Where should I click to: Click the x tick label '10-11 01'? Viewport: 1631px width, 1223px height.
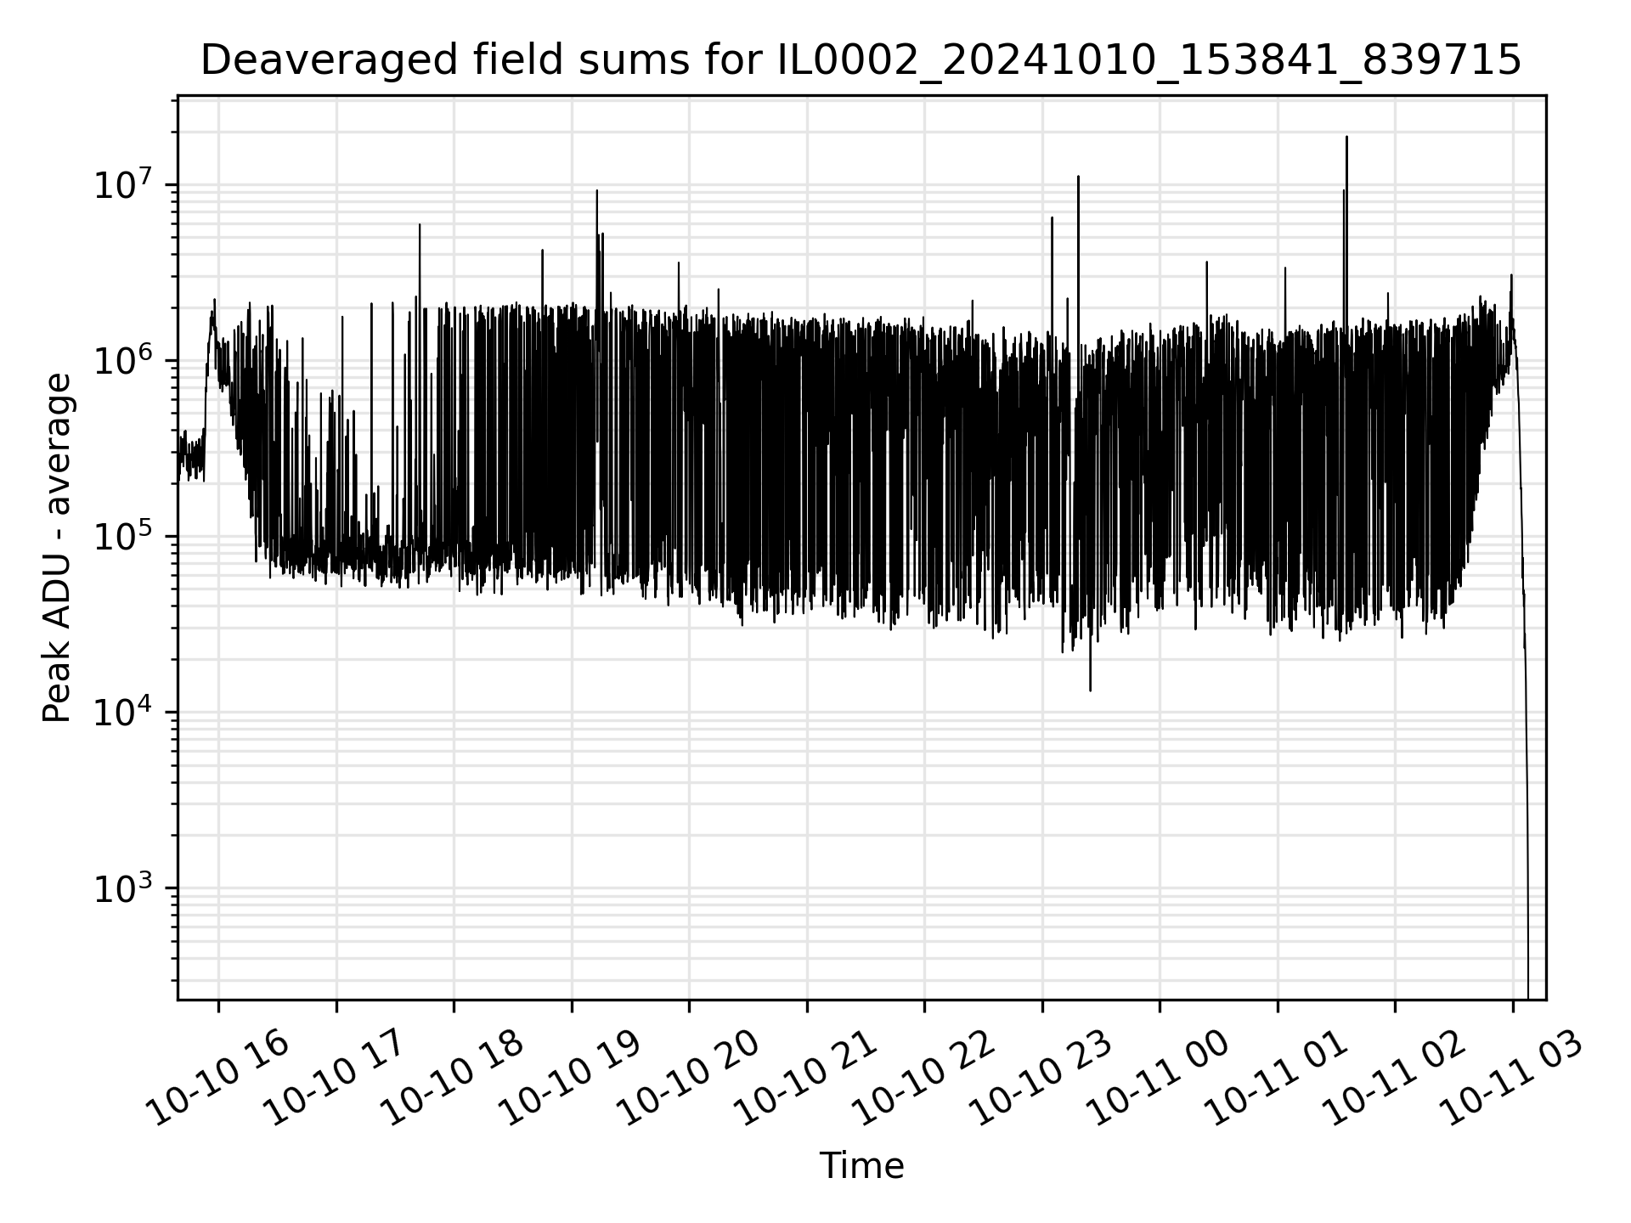coord(1278,1078)
